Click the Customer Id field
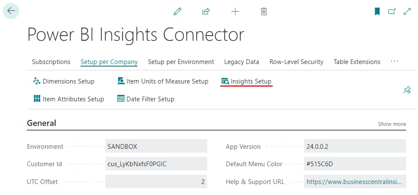The height and width of the screenshot is (195, 418). click(156, 164)
